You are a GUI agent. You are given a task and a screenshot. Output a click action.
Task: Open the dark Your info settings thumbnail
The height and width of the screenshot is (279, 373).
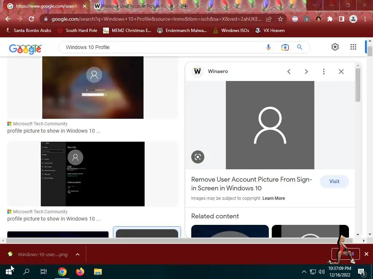93,174
